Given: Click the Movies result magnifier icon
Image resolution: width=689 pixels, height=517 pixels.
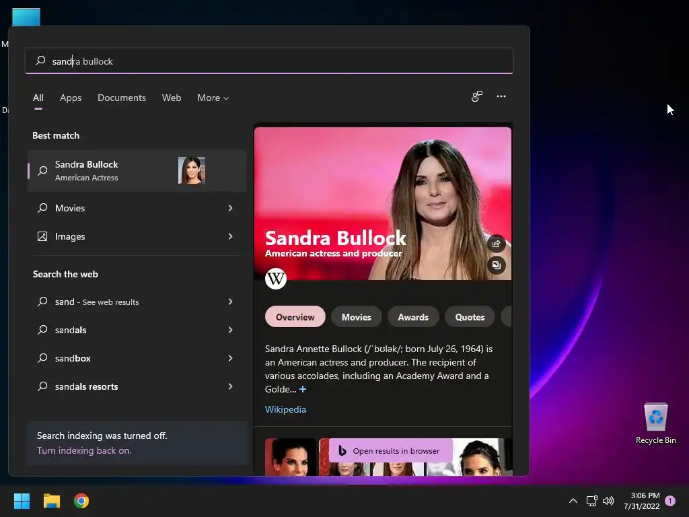Looking at the screenshot, I should 42,208.
